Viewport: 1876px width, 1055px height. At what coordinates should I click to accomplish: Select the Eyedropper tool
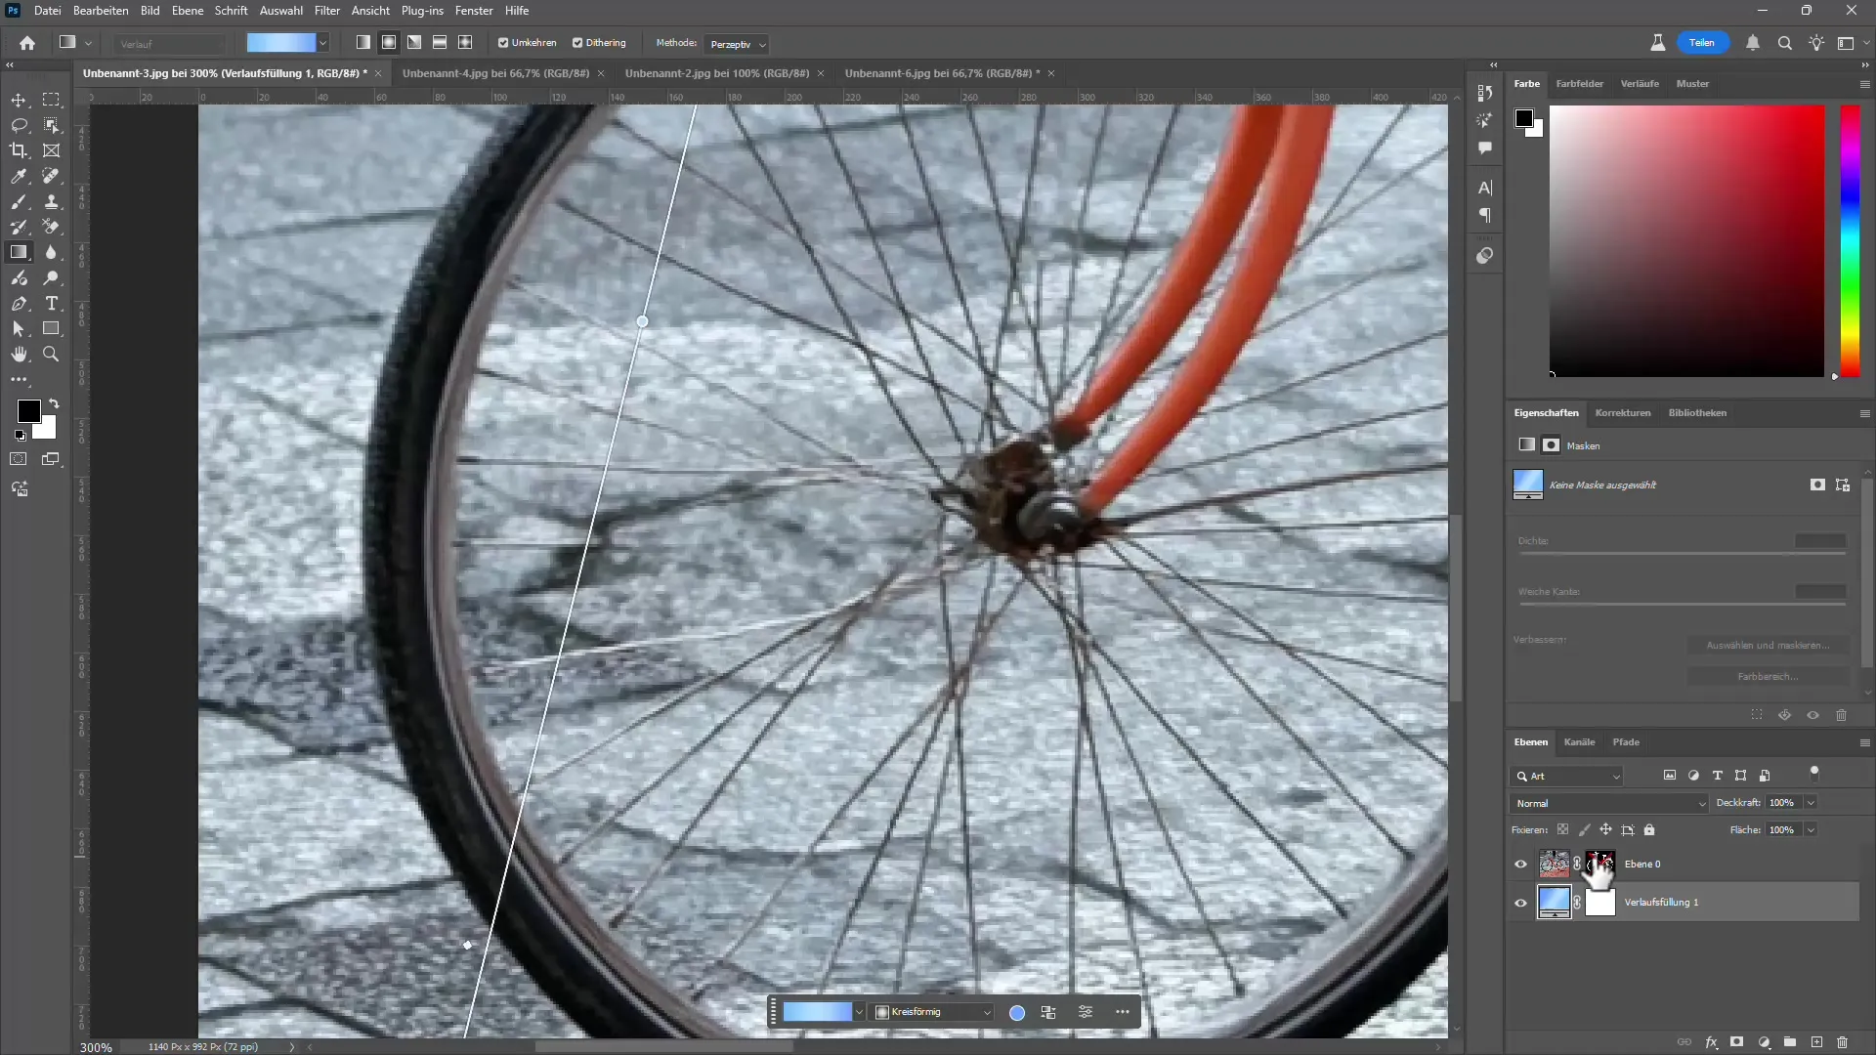pos(19,176)
